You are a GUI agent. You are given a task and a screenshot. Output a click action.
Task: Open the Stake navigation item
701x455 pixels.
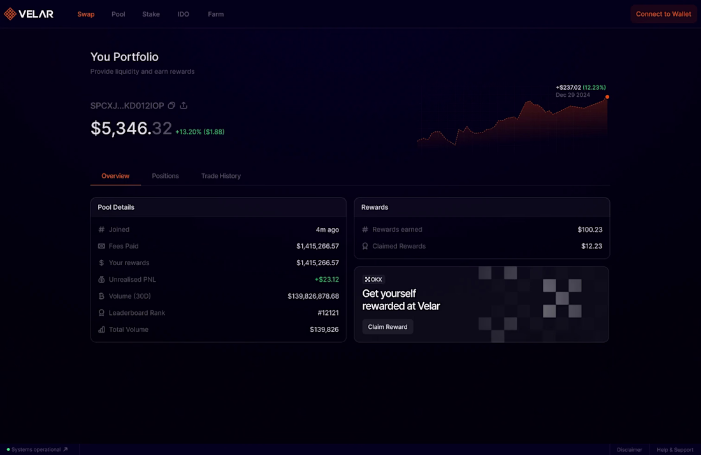151,14
